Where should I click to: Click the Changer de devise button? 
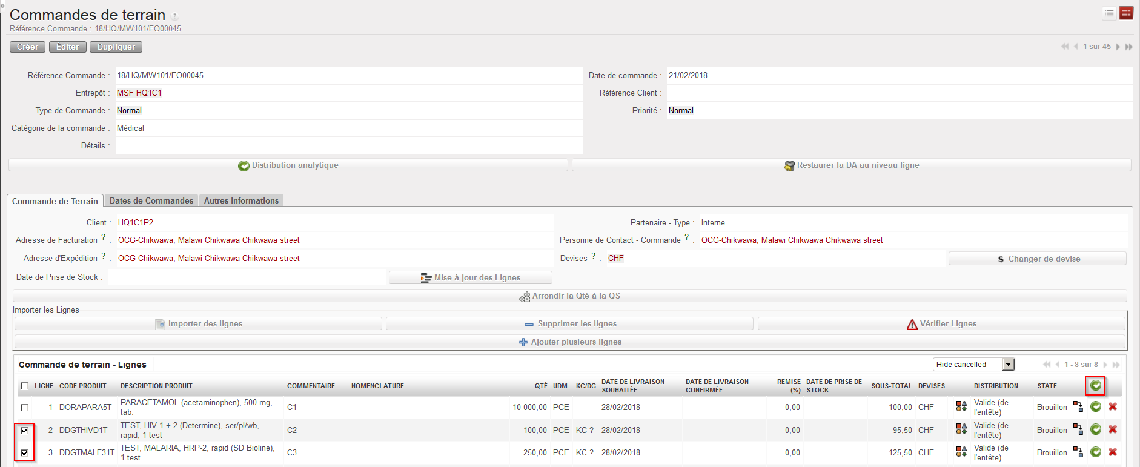[x=1038, y=259]
